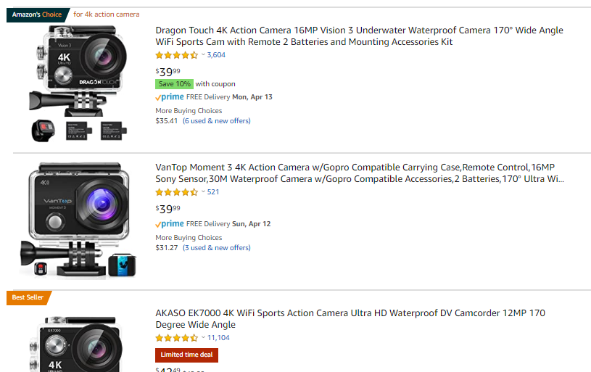
Task: Click the star rating of VanTop Moment 3
Action: point(177,192)
